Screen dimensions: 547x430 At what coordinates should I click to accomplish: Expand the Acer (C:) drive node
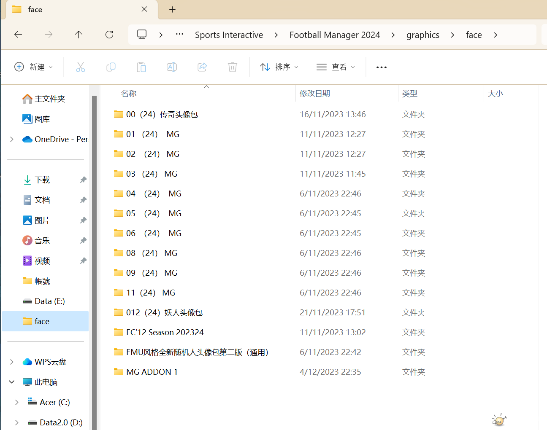coord(17,402)
